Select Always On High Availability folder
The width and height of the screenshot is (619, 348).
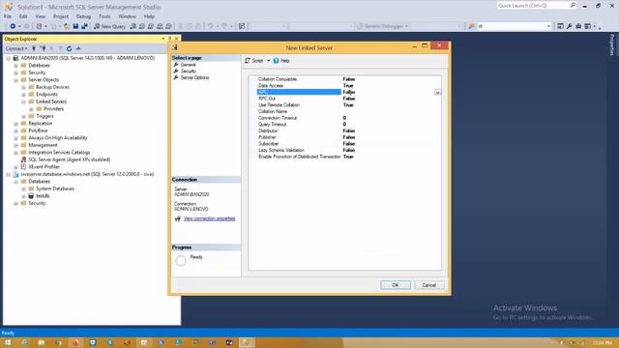point(58,137)
